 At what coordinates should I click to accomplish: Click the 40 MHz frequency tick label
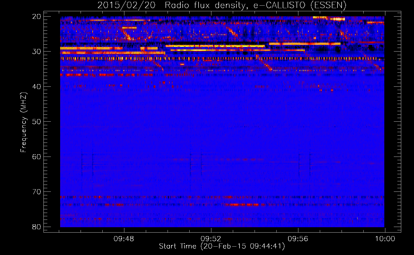pos(37,87)
